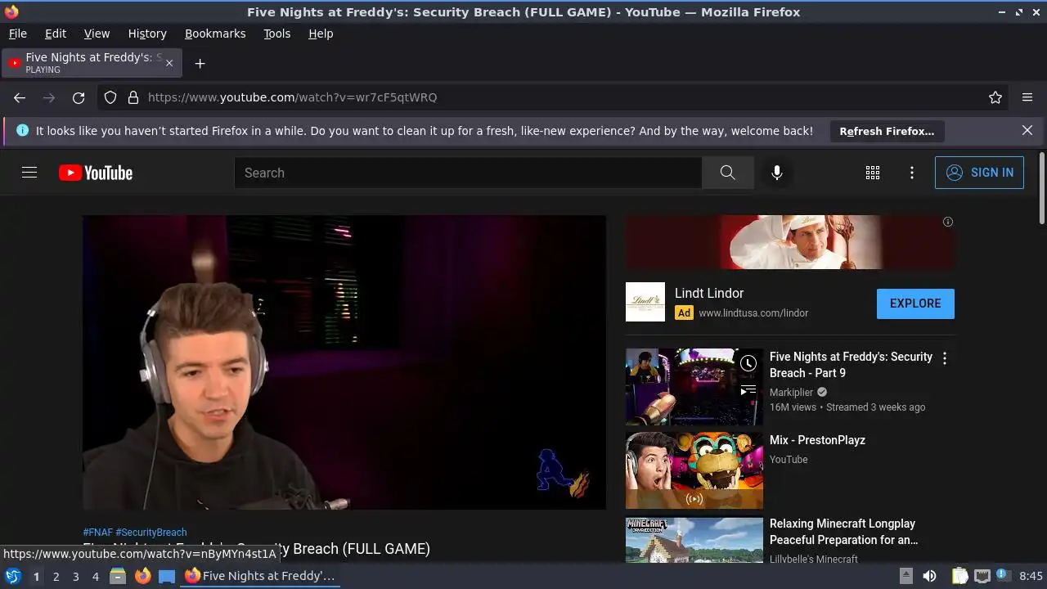This screenshot has width=1047, height=589.
Task: Click the #SecurityBreach hashtag link
Action: [x=151, y=533]
